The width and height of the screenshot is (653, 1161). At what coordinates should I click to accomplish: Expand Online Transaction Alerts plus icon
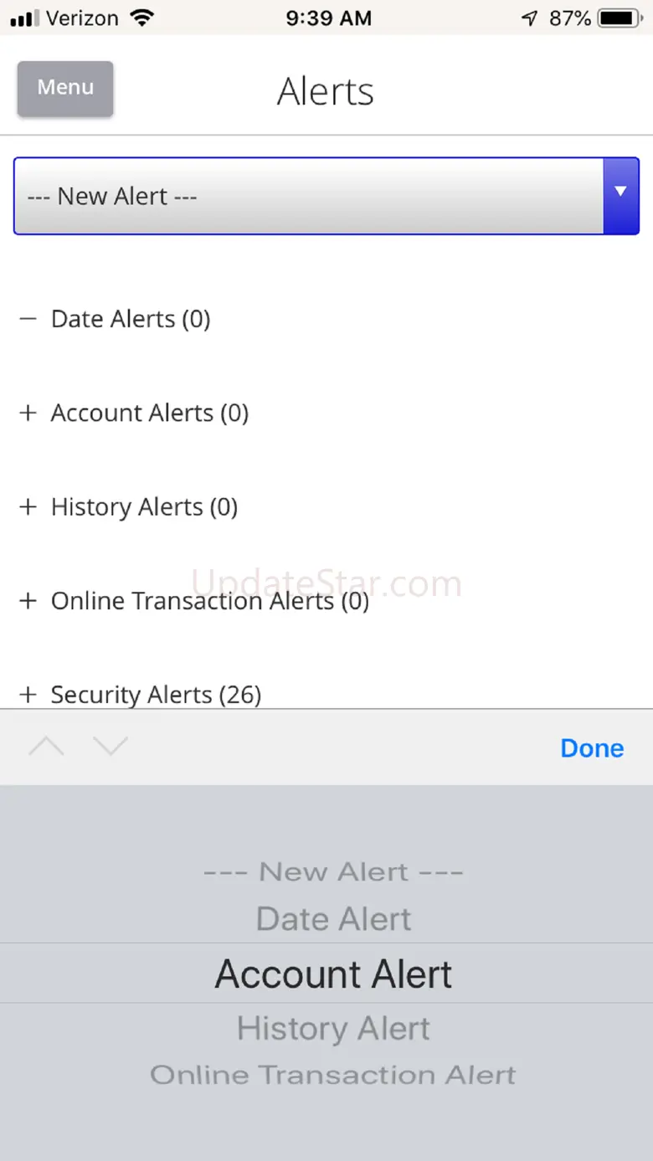click(28, 601)
